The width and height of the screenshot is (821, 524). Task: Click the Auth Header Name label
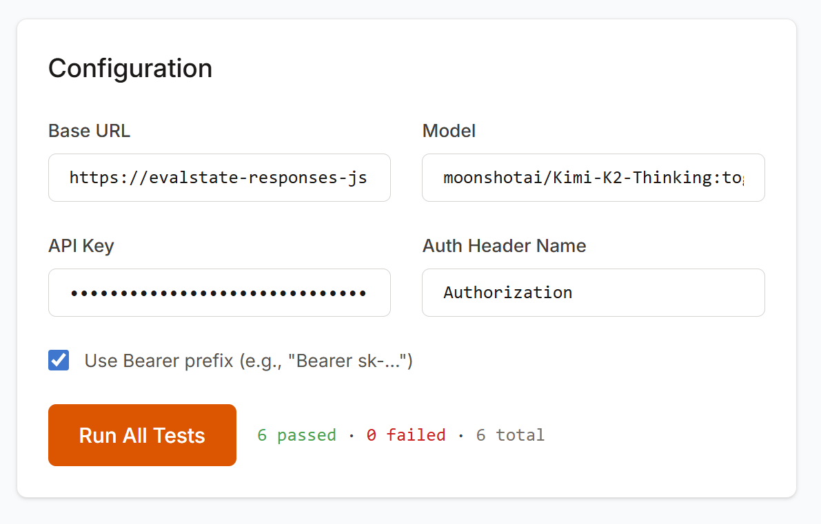504,246
